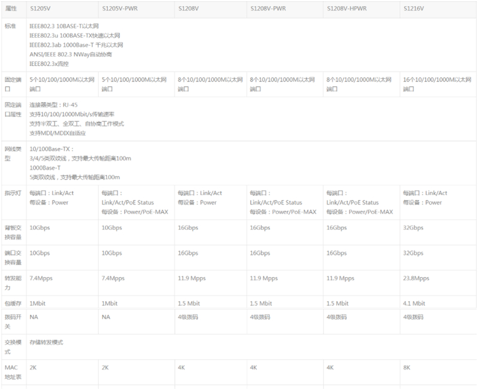Select the 23.8Mpps forwarding value
The width and height of the screenshot is (479, 389).
click(416, 278)
